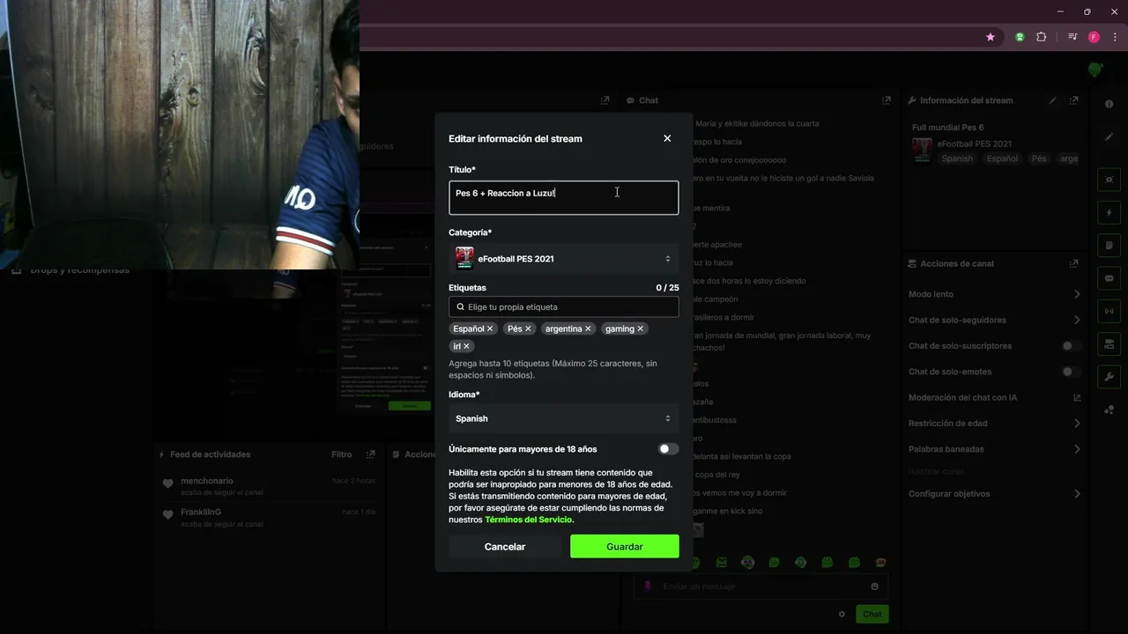Open the browser three-dot menu
Screen dimensions: 1128x634
tap(1115, 37)
